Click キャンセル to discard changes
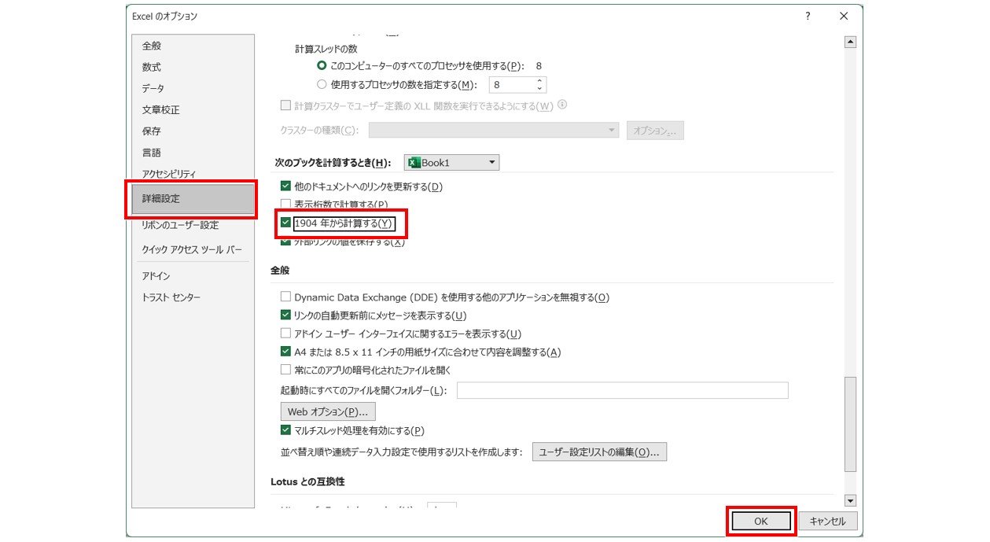This screenshot has height=542, width=990. click(827, 521)
